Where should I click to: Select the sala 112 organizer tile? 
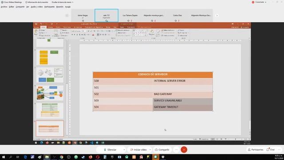pyautogui.click(x=106, y=16)
